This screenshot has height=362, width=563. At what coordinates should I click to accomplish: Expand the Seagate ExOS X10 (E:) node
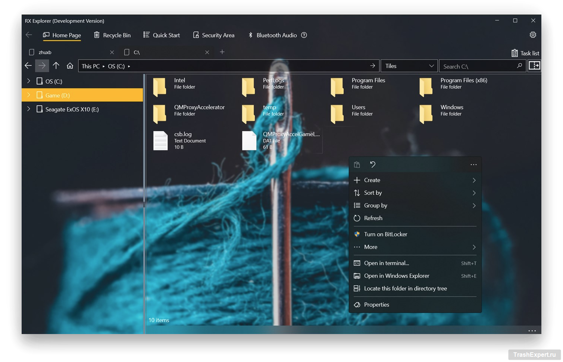tap(29, 109)
